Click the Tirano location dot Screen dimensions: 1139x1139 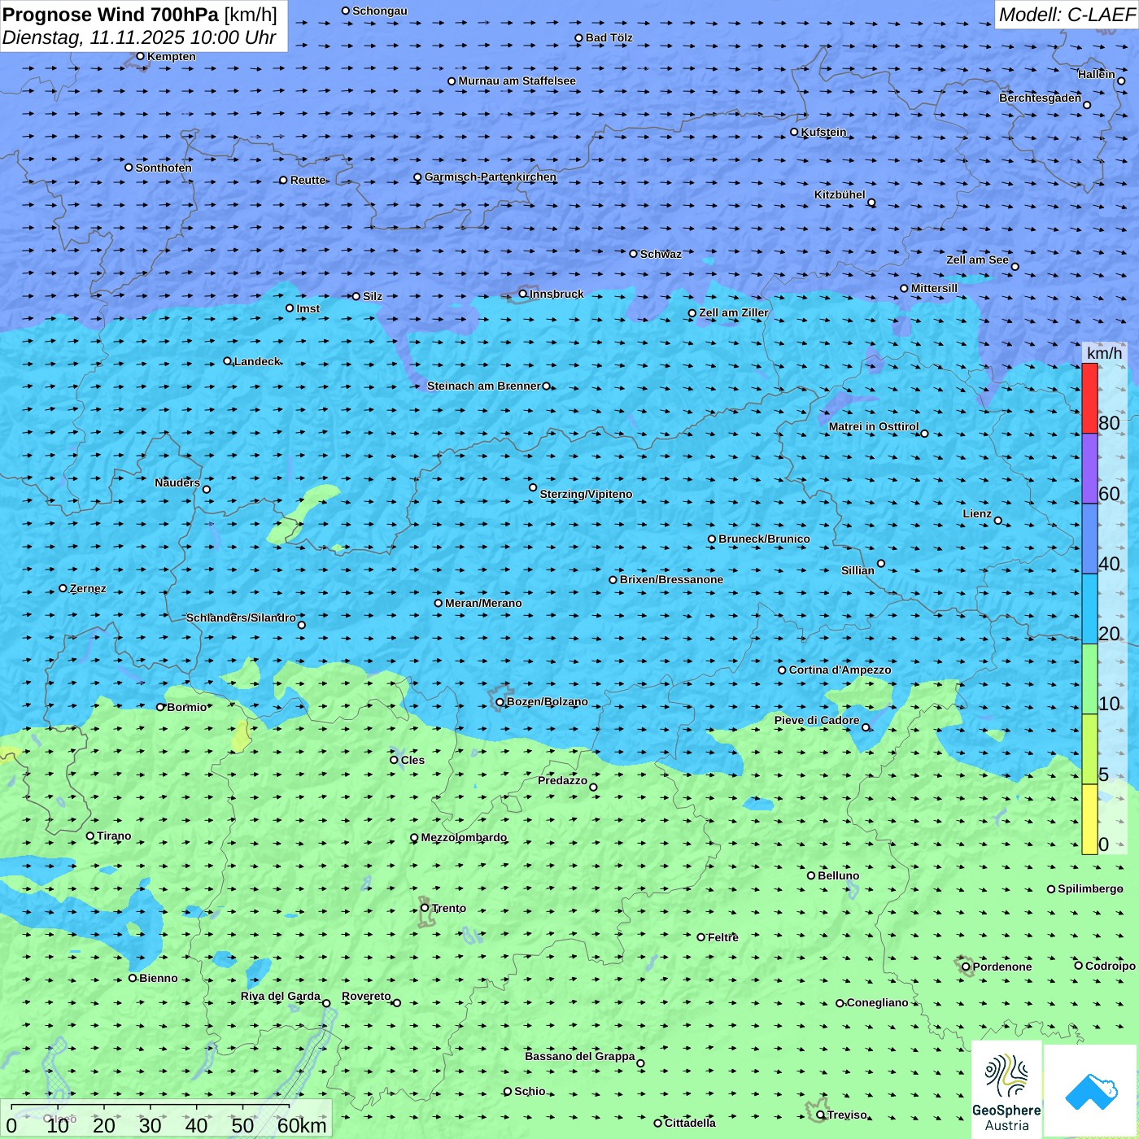point(90,836)
